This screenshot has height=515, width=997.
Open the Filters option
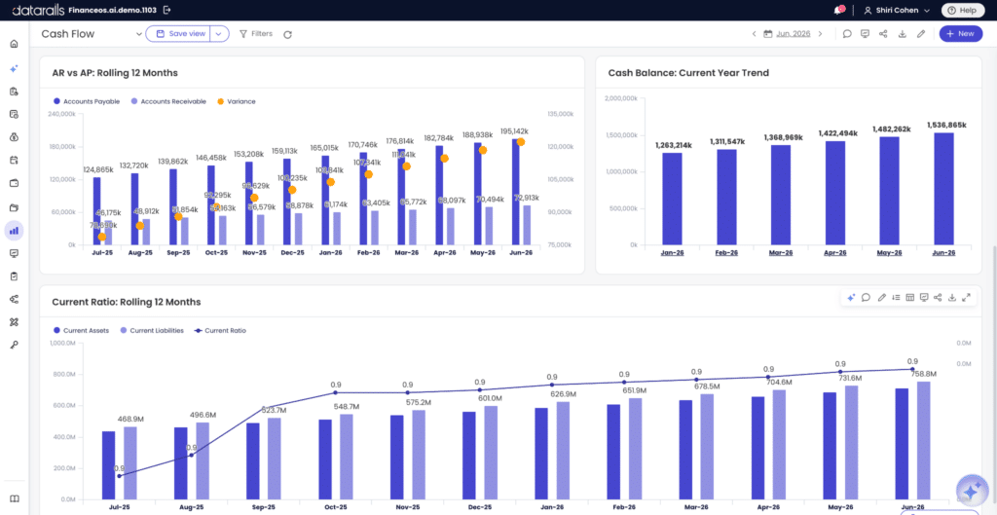tap(256, 34)
